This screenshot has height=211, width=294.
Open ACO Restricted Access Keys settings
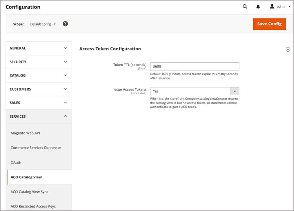point(33,206)
